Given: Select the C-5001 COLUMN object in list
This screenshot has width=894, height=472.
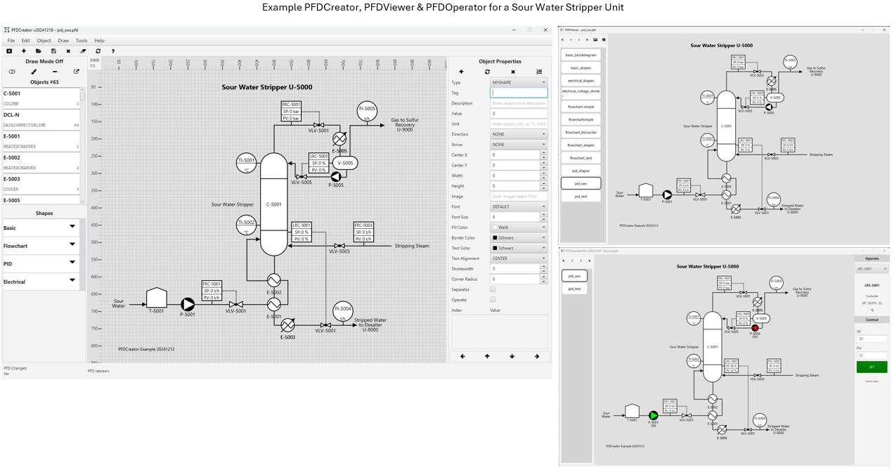Looking at the screenshot, I should tap(41, 98).
